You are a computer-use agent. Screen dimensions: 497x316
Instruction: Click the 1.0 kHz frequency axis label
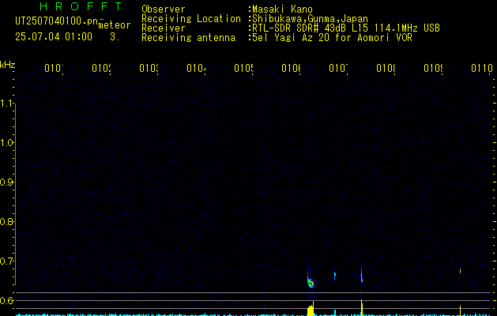pos(7,143)
